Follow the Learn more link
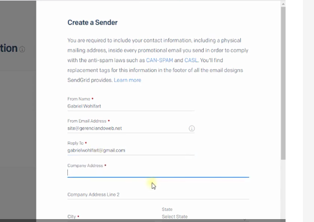 [x=127, y=80]
